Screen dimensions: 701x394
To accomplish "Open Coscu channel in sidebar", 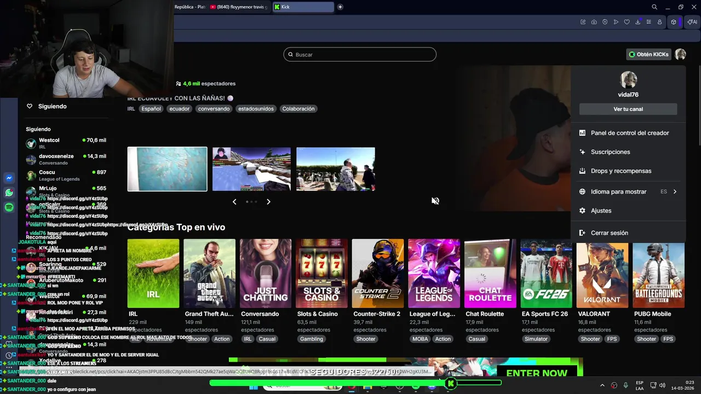I will point(66,175).
